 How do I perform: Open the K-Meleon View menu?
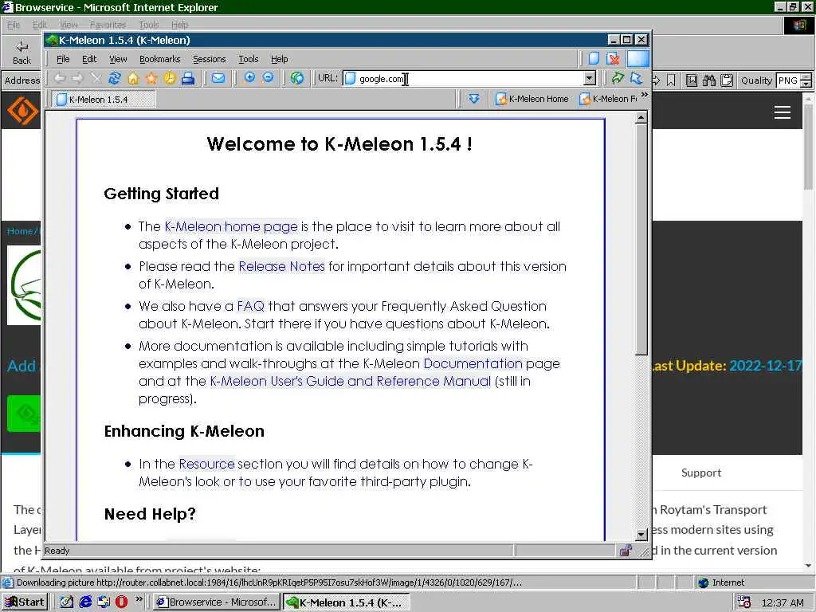point(118,59)
